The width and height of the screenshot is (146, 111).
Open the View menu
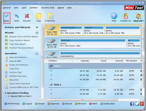[x=16, y=8]
